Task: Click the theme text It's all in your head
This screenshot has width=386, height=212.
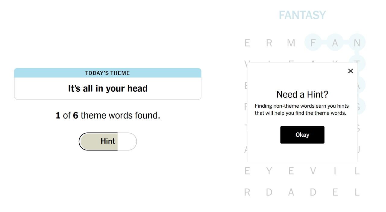Action: pos(108,88)
